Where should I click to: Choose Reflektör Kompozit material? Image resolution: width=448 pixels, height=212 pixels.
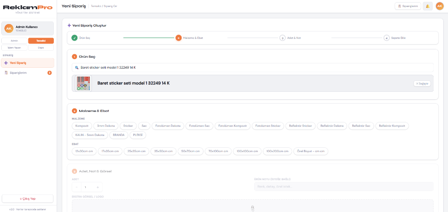[x=392, y=125]
